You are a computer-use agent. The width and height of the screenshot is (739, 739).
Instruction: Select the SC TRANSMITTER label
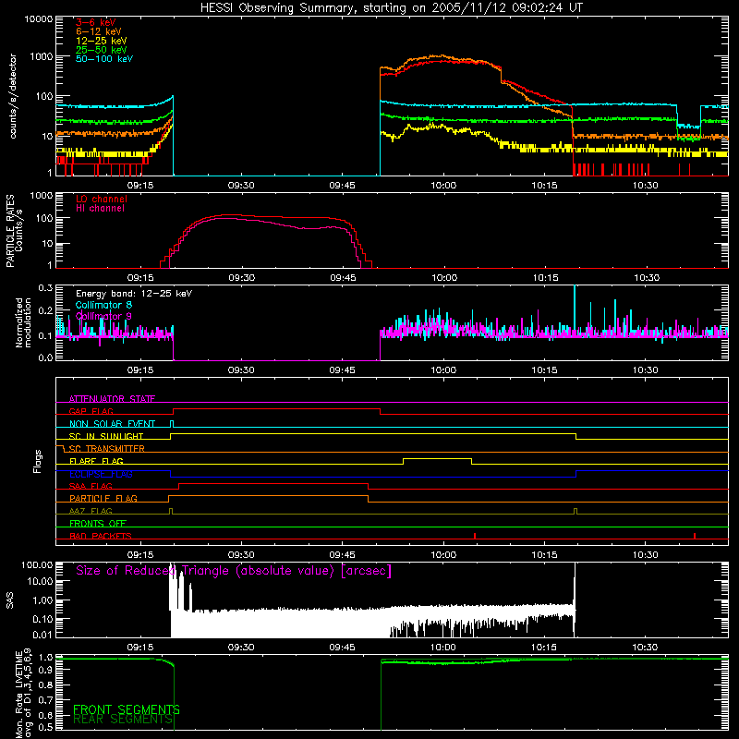point(107,449)
